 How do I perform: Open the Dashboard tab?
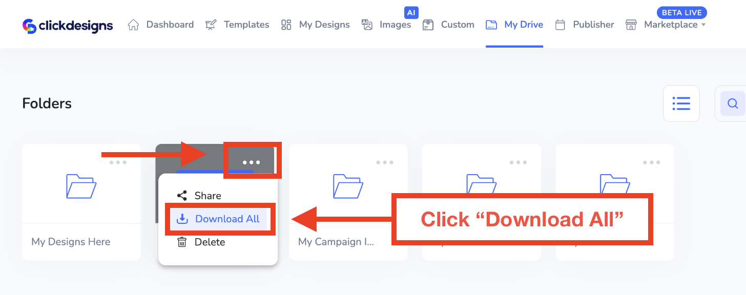[160, 25]
